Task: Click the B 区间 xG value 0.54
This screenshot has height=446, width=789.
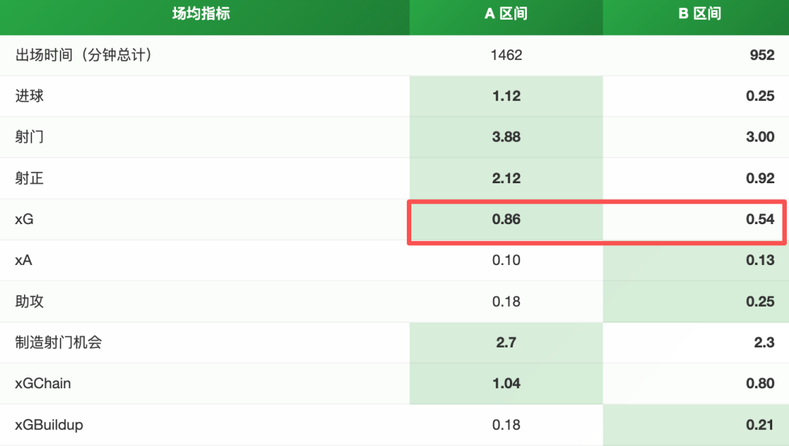Action: tap(760, 219)
